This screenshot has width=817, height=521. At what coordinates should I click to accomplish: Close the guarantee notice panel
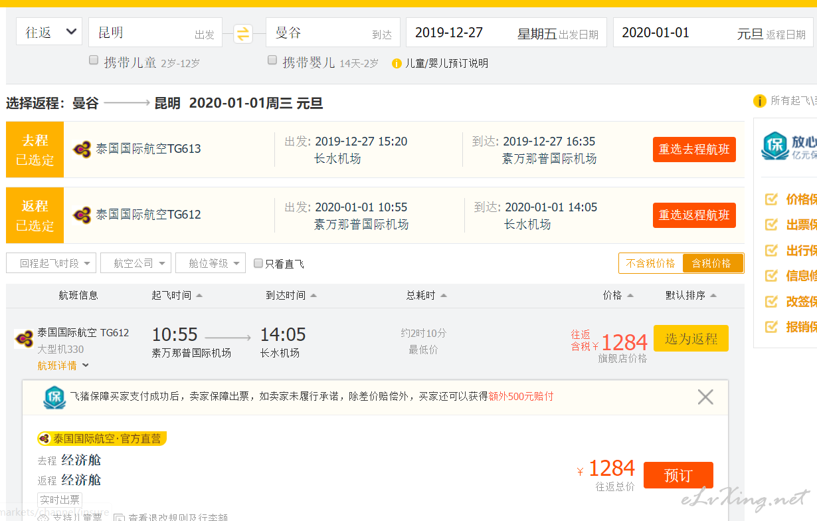coord(705,397)
